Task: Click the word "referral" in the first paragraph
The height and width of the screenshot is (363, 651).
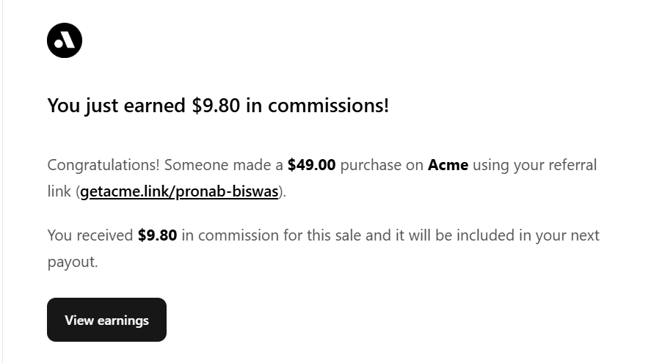Action: (x=572, y=165)
